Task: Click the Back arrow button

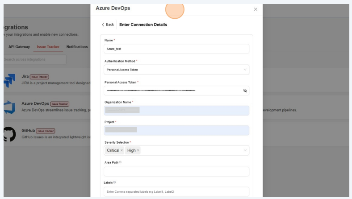Action: coord(108,25)
